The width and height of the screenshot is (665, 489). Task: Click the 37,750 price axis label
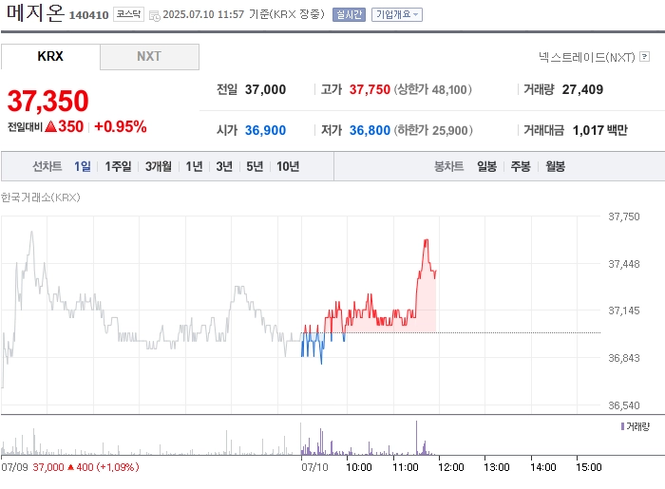(x=624, y=216)
